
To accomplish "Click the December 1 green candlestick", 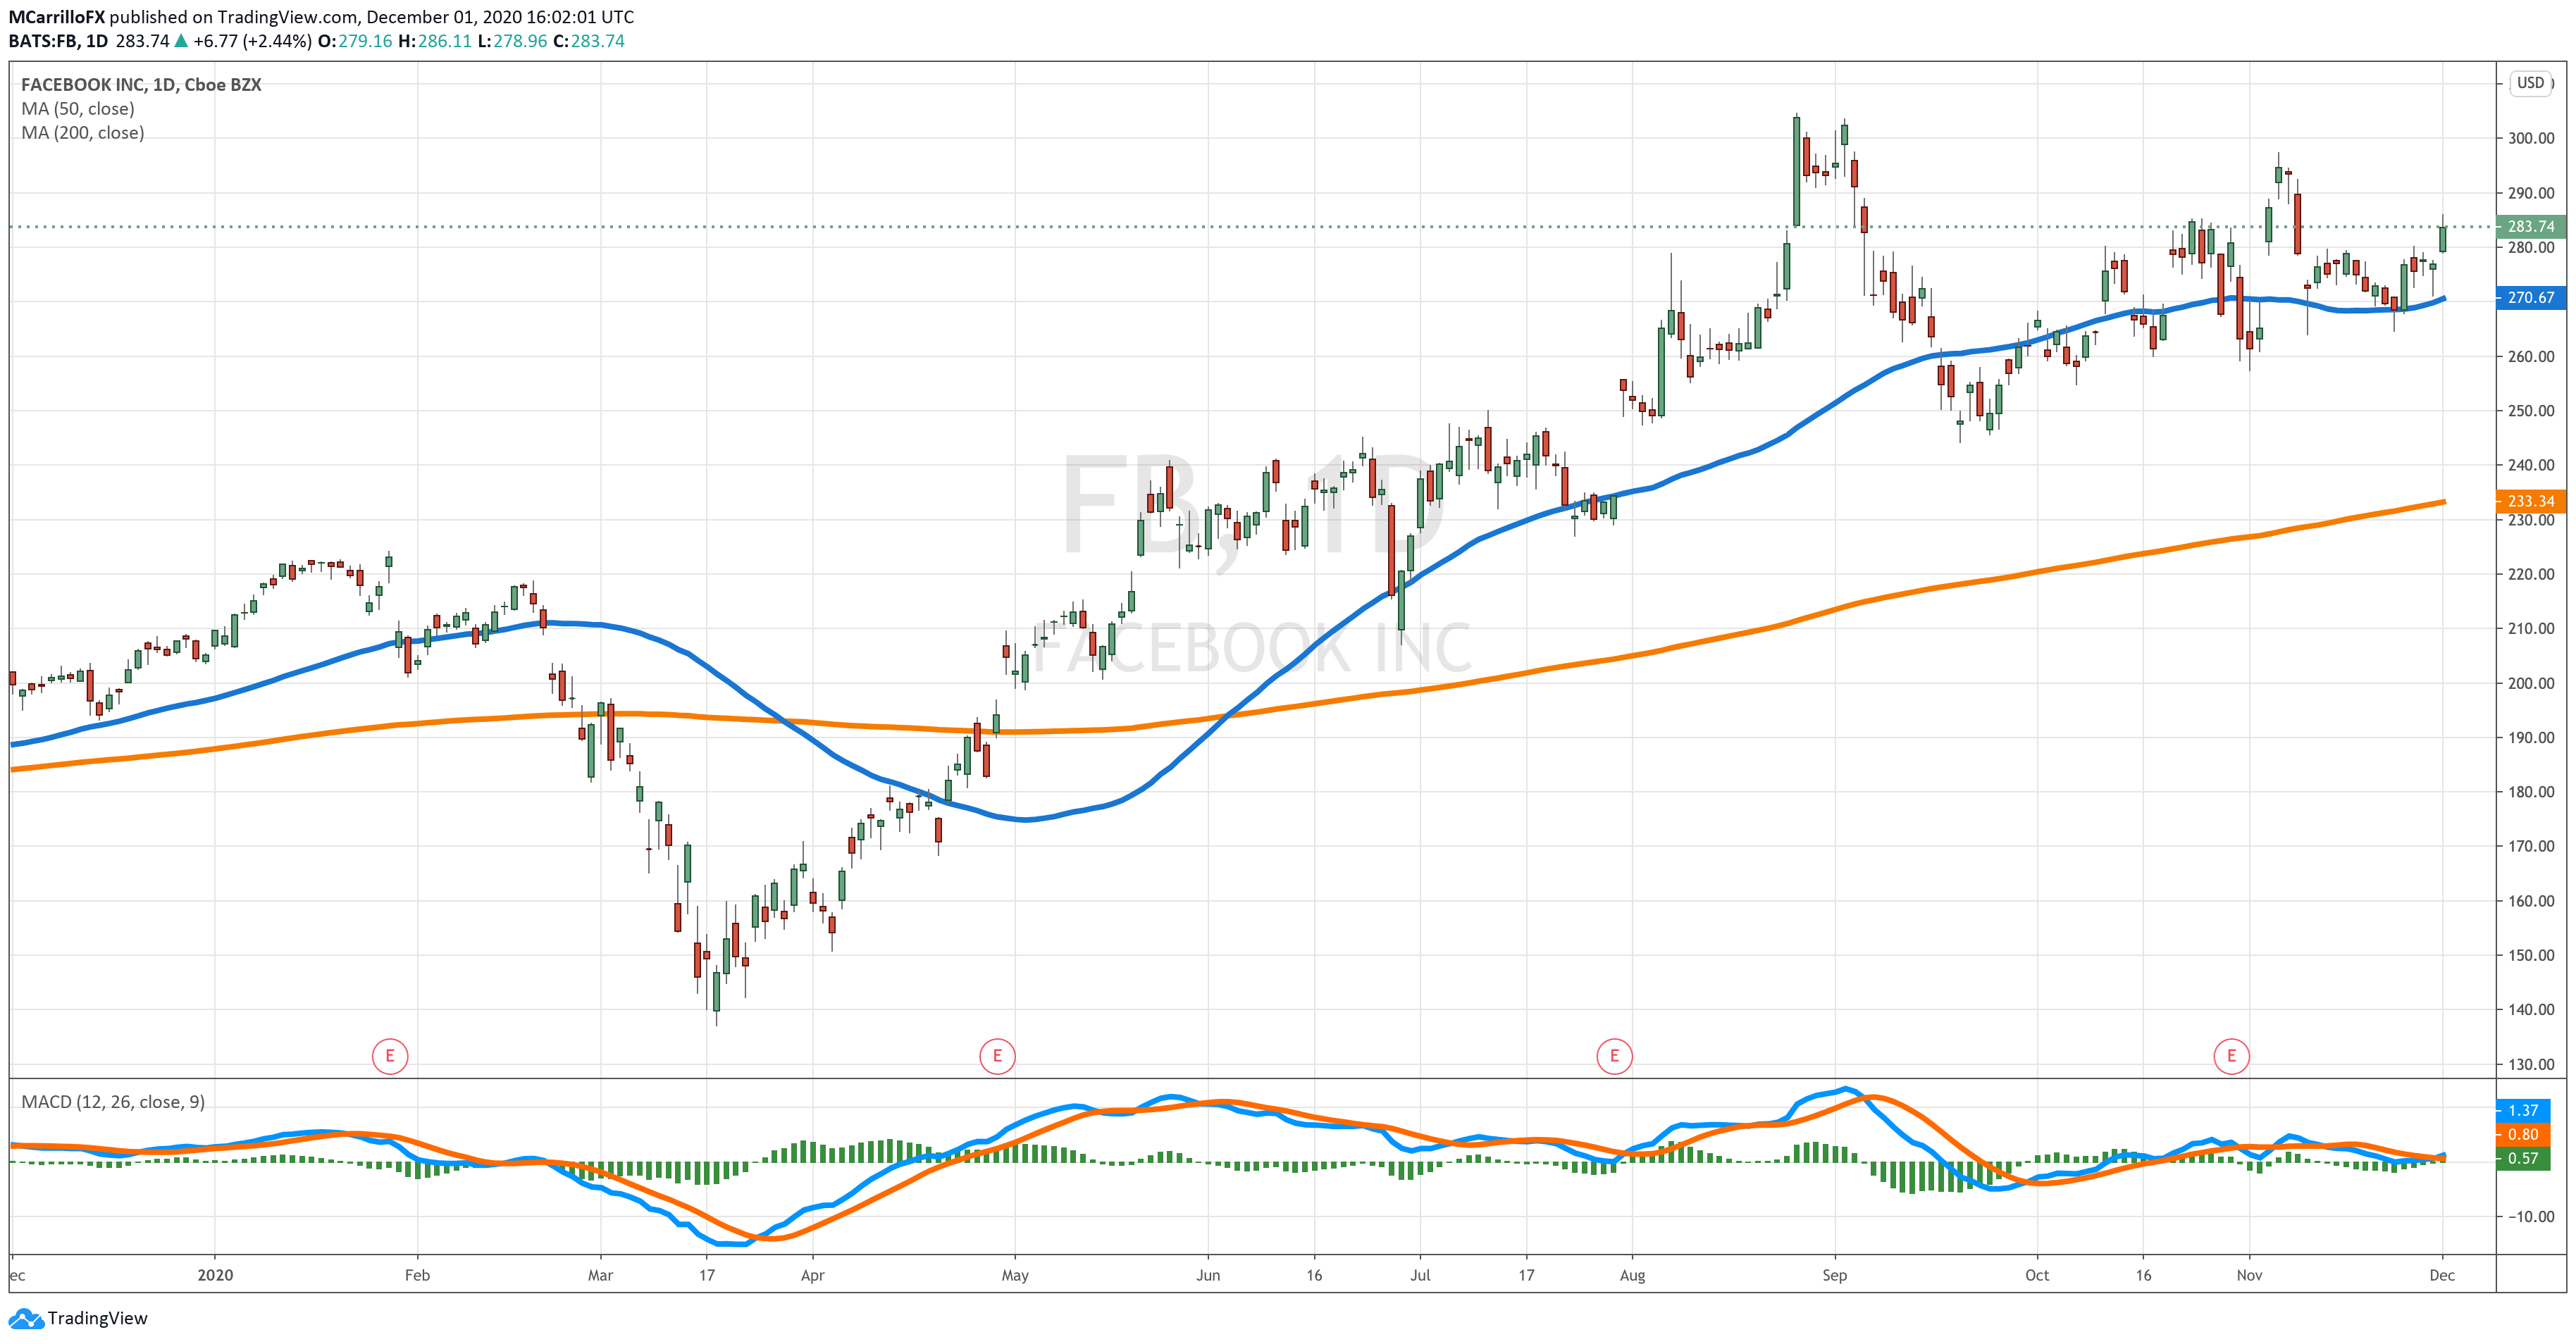I will click(2442, 238).
